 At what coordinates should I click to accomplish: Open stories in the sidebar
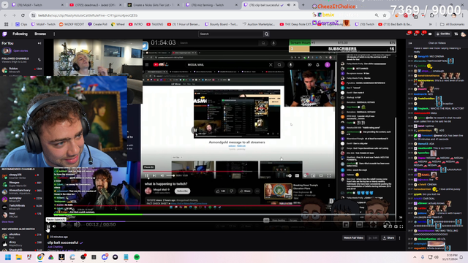tap(20, 50)
